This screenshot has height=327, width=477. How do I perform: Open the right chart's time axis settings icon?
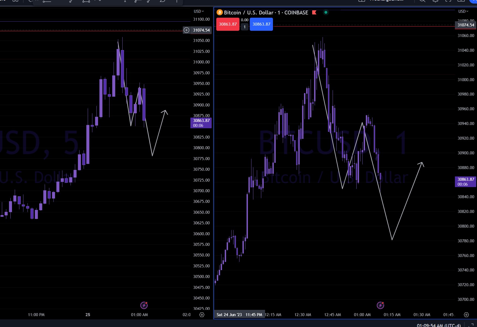466,315
